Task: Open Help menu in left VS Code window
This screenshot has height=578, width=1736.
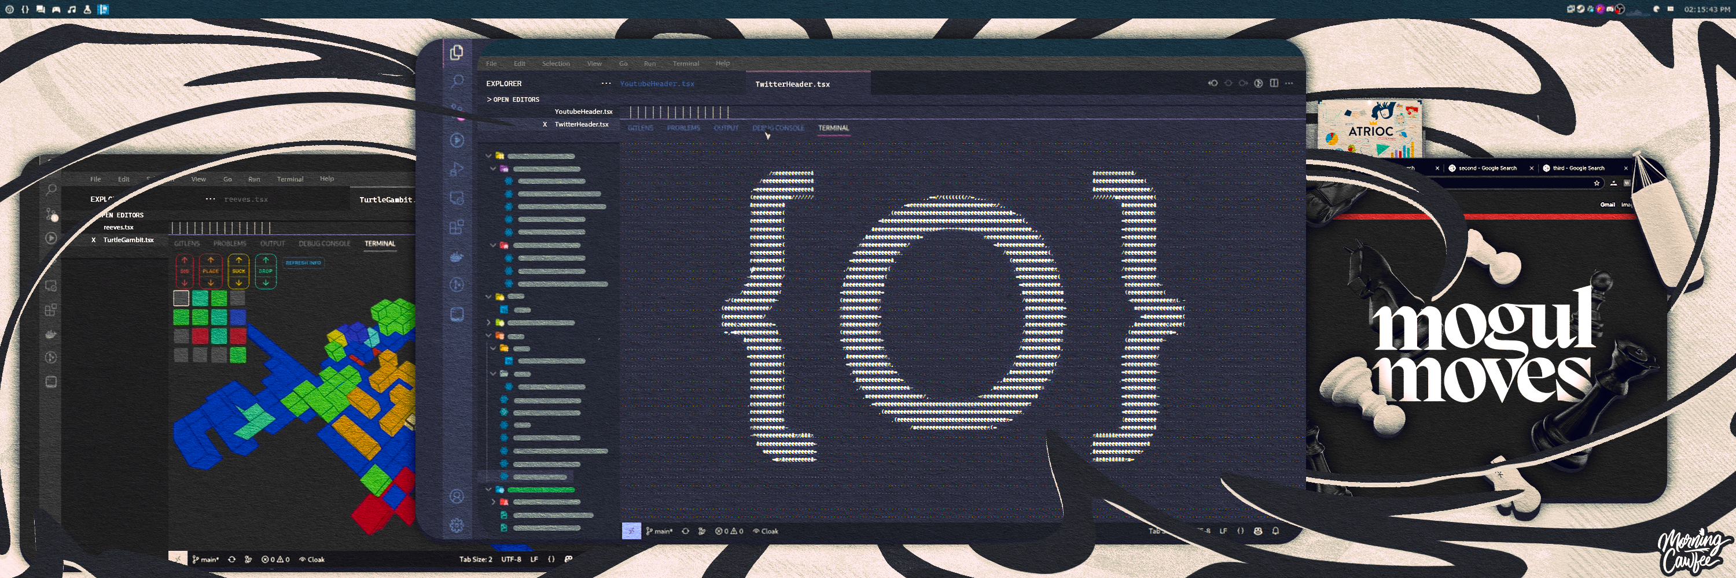Action: (x=327, y=178)
